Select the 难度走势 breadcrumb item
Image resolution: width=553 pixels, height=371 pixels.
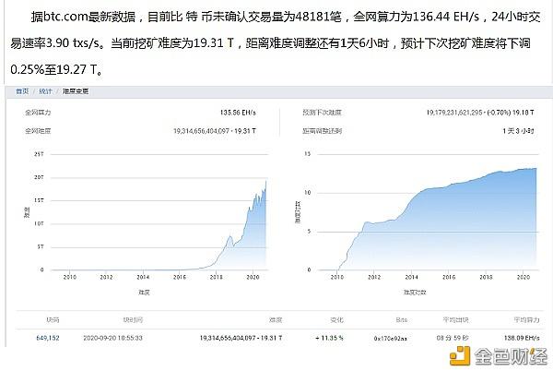pyautogui.click(x=76, y=91)
